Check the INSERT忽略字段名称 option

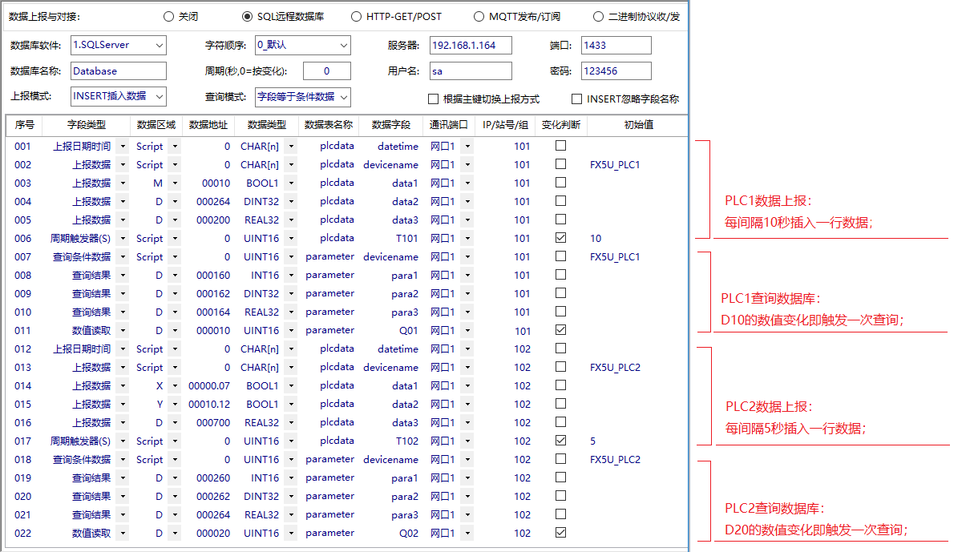pyautogui.click(x=576, y=99)
